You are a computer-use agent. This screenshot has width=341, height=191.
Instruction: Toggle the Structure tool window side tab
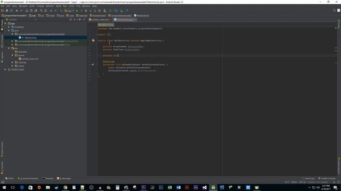[x=2, y=41]
